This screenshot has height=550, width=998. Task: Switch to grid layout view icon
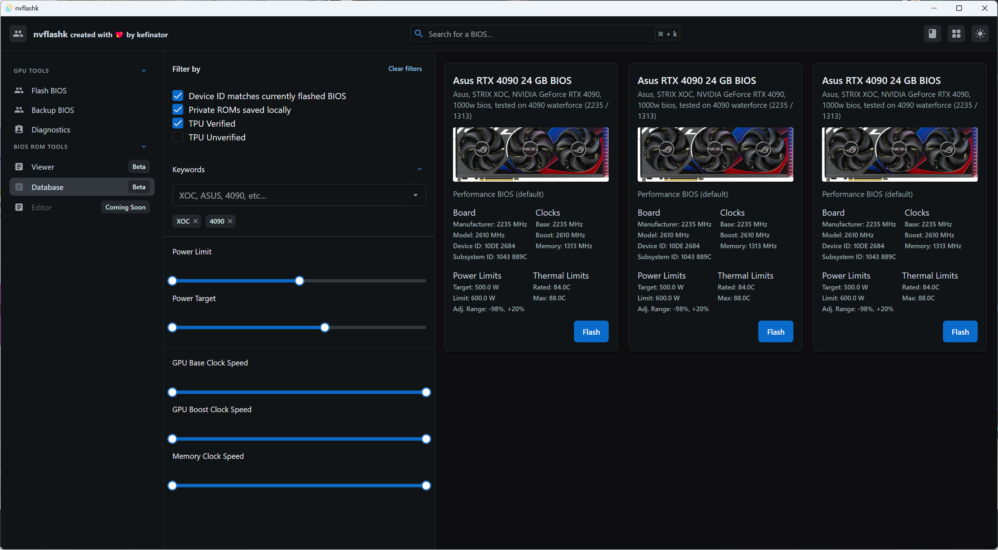tap(956, 34)
